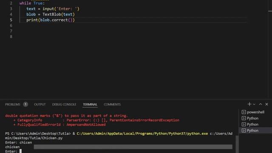Click the blob = TextBlob(text) line
This screenshot has width=272, height=153.
coord(51,14)
